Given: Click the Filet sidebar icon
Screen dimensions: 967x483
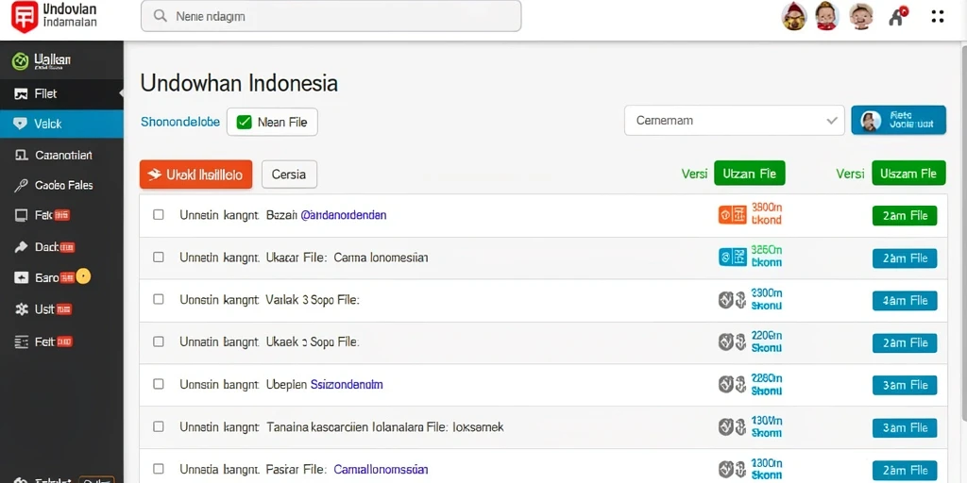Looking at the screenshot, I should pyautogui.click(x=21, y=94).
